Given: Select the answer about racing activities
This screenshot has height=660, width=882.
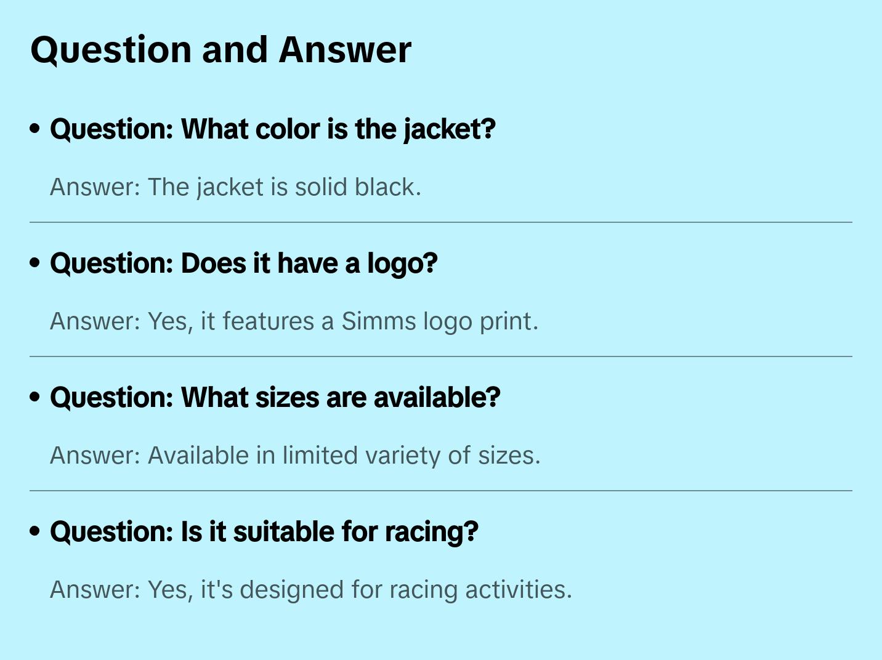Looking at the screenshot, I should (311, 590).
